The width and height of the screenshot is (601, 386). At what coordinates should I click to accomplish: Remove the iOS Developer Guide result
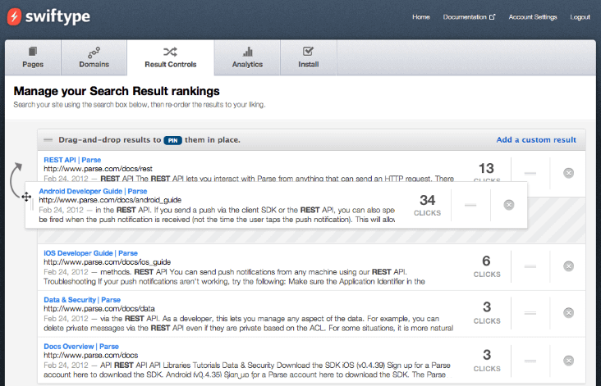[568, 266]
